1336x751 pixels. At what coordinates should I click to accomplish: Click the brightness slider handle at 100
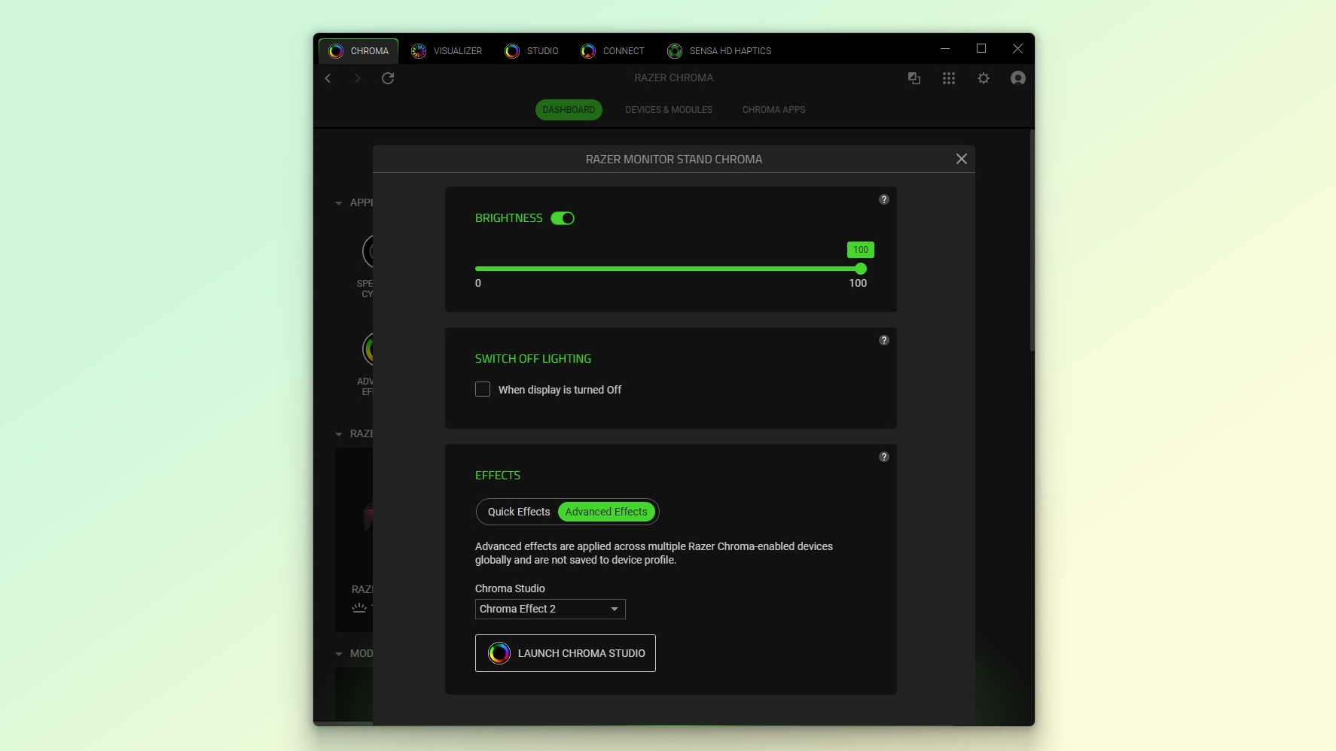click(861, 269)
